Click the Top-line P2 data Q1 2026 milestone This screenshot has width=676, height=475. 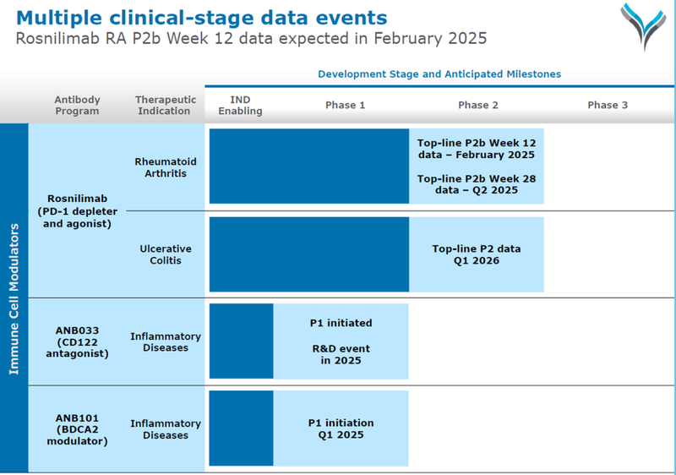coord(477,254)
